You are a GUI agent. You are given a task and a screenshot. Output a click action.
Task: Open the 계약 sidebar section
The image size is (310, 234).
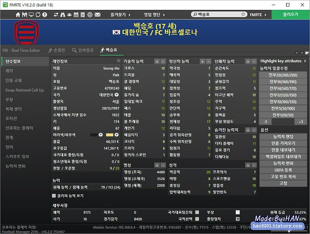tap(9, 71)
